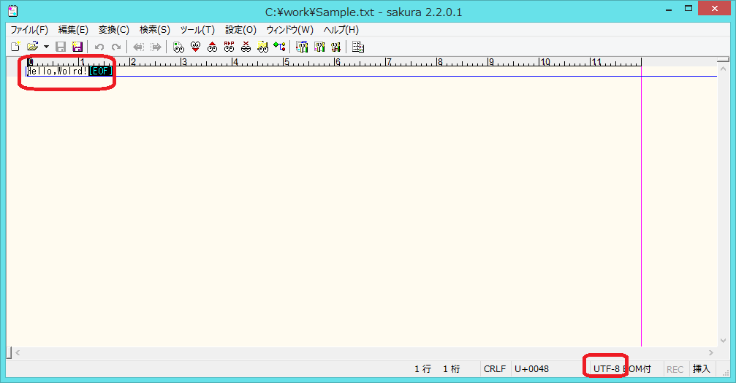The width and height of the screenshot is (736, 383).
Task: Open the ウィンドウ(W) menu
Action: [x=289, y=29]
